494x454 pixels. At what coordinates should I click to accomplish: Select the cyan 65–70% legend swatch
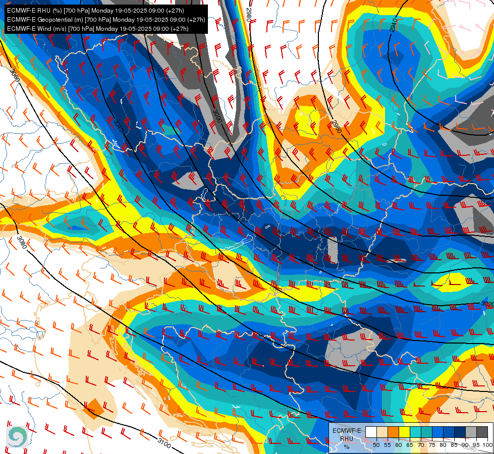tap(415, 432)
